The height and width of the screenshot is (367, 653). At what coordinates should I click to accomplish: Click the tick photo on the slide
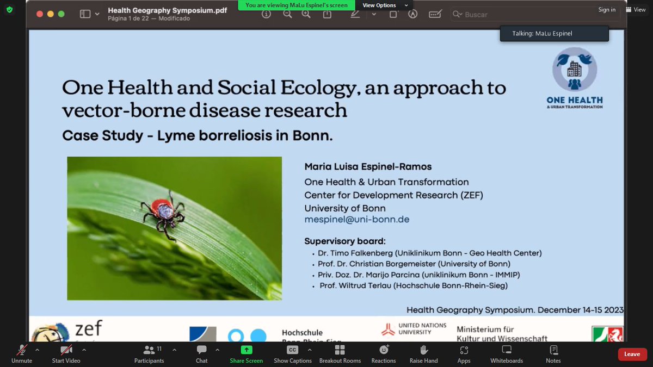tap(174, 228)
